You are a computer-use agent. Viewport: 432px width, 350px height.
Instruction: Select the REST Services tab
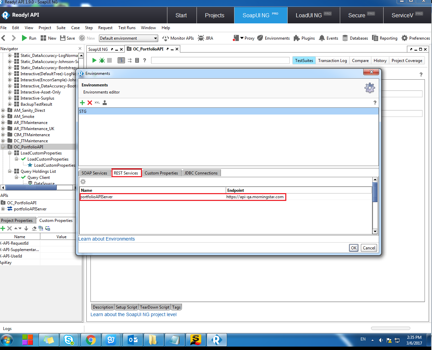[x=126, y=173]
